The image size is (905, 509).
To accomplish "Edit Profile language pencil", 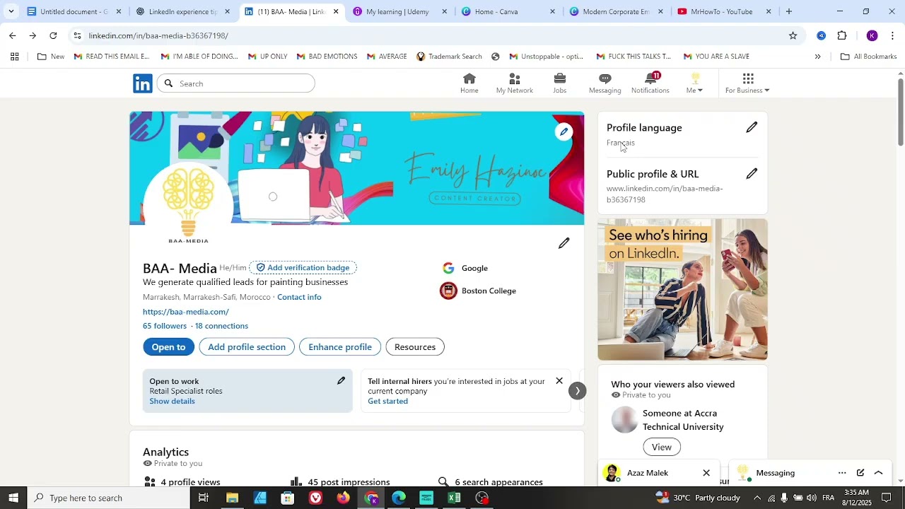I will click(x=752, y=127).
